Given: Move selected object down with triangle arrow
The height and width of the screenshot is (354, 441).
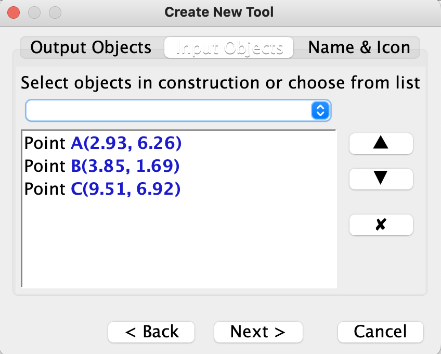Looking at the screenshot, I should click(x=381, y=179).
